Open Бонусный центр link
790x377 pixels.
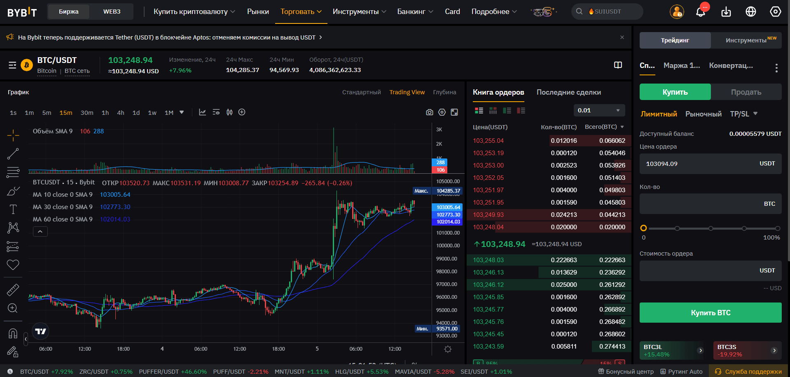coord(626,371)
